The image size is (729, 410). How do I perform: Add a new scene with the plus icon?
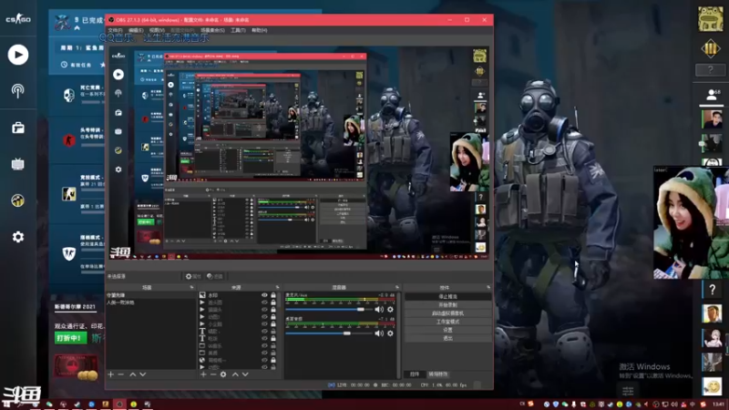click(x=110, y=374)
